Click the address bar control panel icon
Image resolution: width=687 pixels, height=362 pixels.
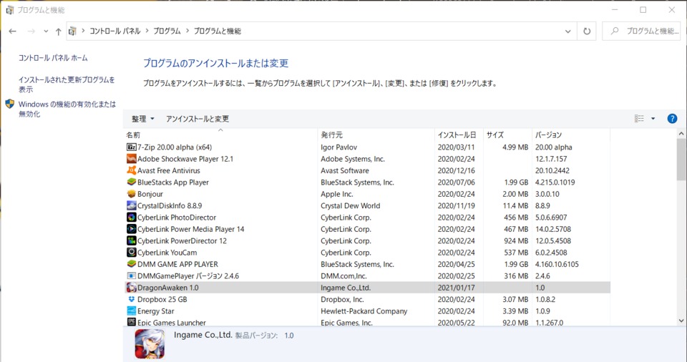coord(72,31)
